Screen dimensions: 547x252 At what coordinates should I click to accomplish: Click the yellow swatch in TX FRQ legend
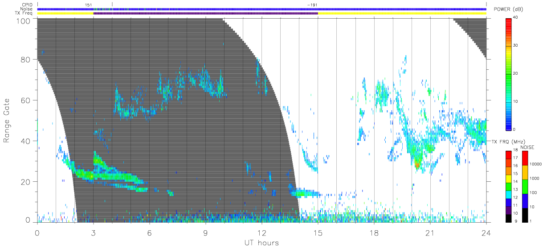509,178
